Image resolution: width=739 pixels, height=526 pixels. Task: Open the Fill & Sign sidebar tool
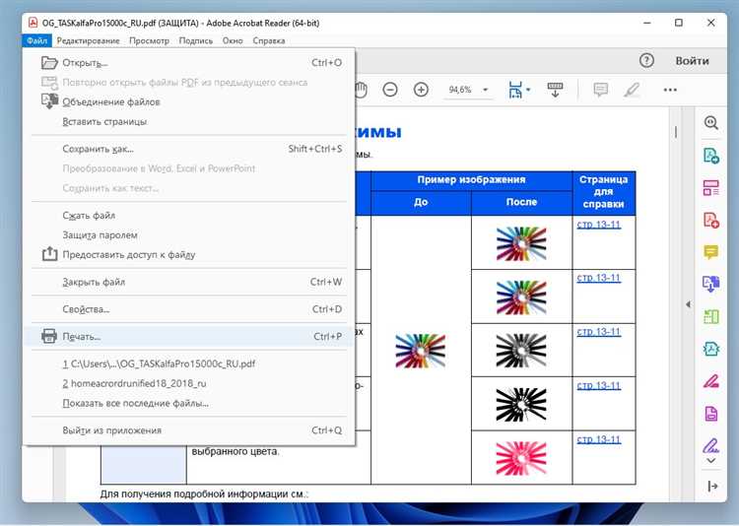pyautogui.click(x=710, y=444)
